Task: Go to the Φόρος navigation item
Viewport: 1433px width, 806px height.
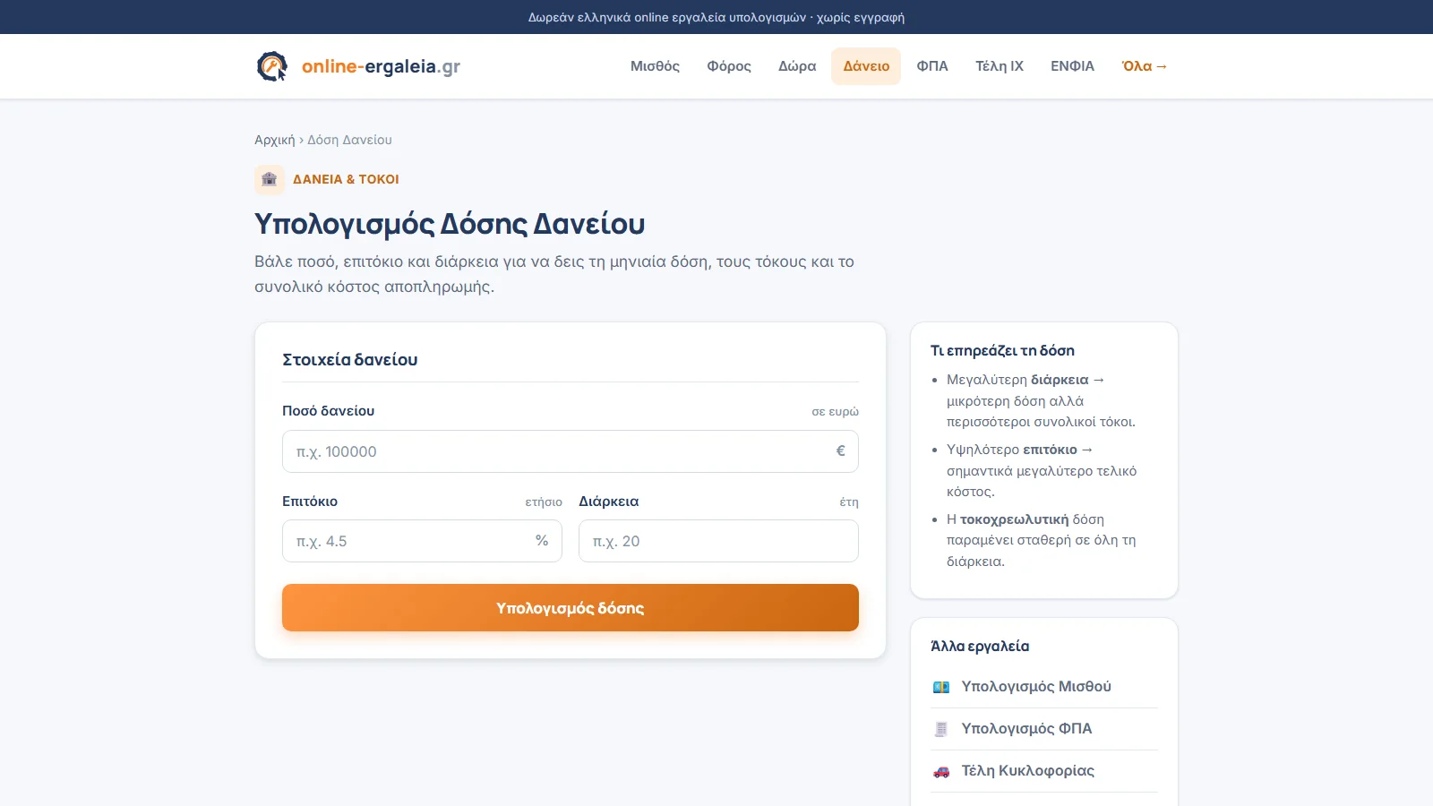Action: pos(729,66)
